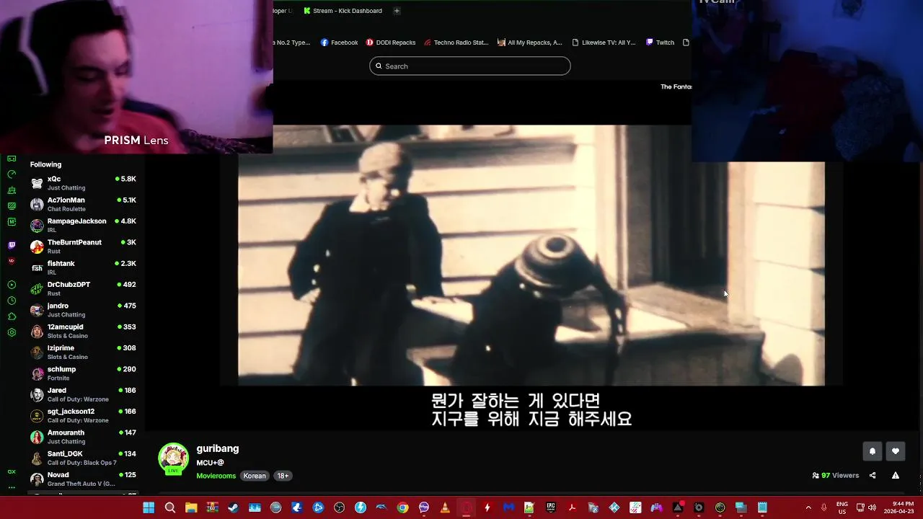
Task: Click the magnifier icon in Search field
Action: (x=379, y=66)
